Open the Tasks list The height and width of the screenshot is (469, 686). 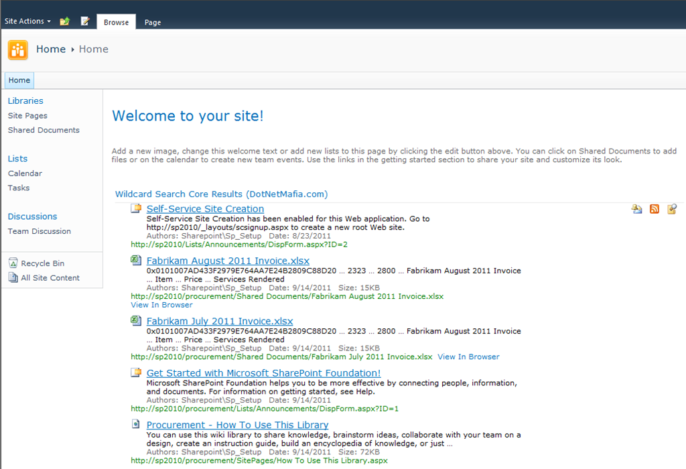pos(19,188)
